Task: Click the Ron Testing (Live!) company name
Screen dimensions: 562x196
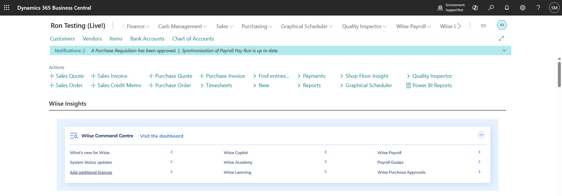Action: point(78,26)
